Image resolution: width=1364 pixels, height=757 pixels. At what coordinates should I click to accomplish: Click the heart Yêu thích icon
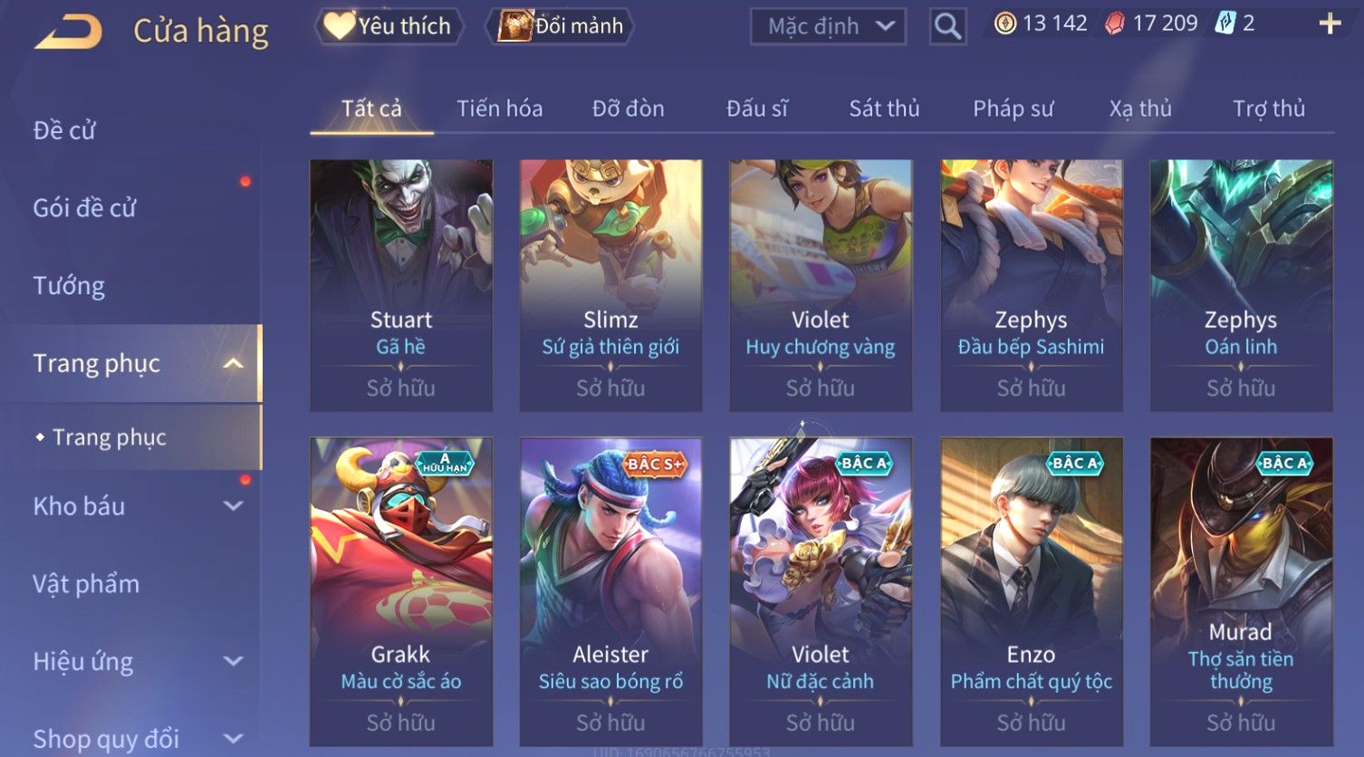[x=339, y=25]
